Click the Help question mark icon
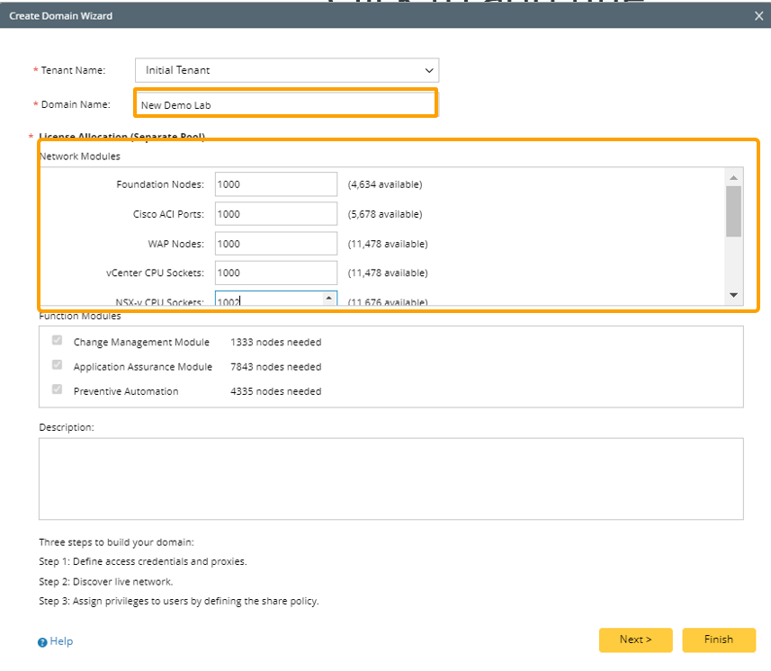This screenshot has height=671, width=771. [x=42, y=641]
